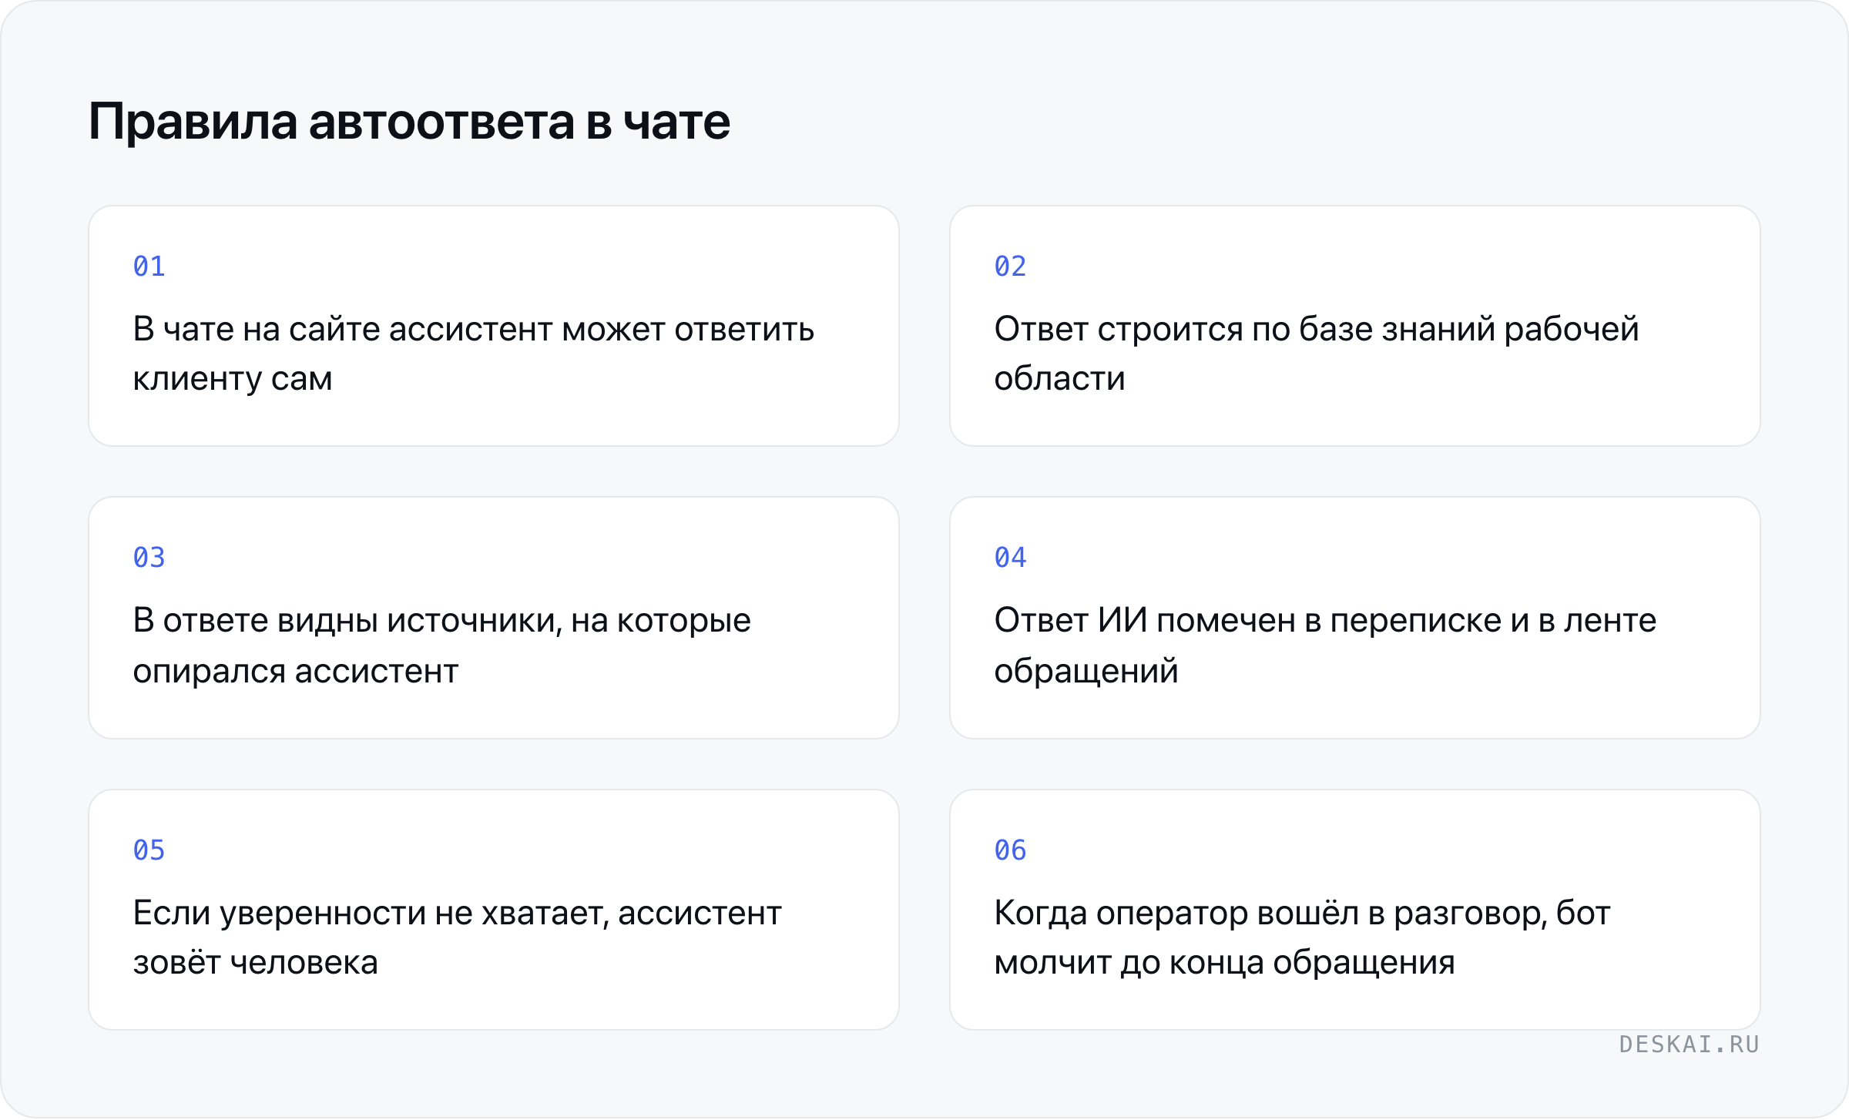Click the number label "03"
Viewport: 1849px width, 1120px height.
[x=149, y=558]
